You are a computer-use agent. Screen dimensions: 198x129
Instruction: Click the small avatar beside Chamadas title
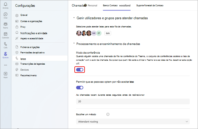(x=85, y=5)
